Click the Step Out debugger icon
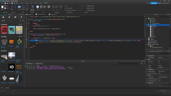This screenshot has width=171, height=96. 61,7
